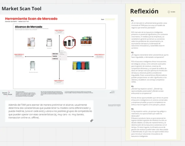Click the left horizontal axis arrow
This screenshot has height=146, width=185.
(x=38, y=57)
